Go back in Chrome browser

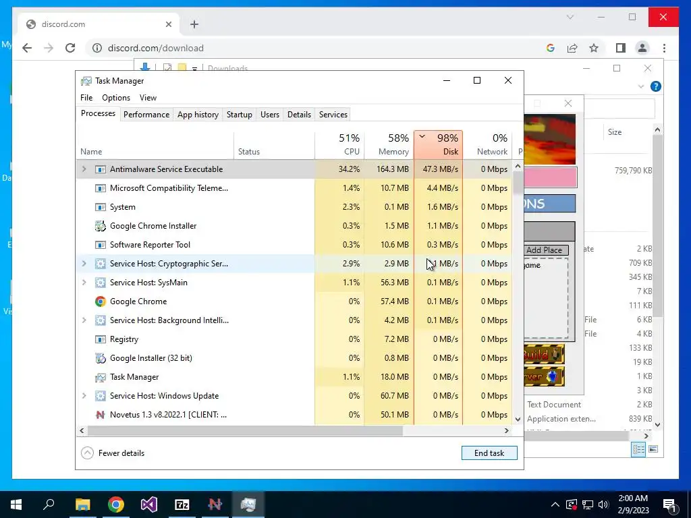[x=27, y=48]
